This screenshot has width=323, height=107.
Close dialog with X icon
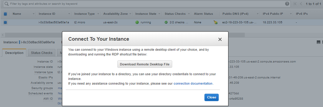220,39
